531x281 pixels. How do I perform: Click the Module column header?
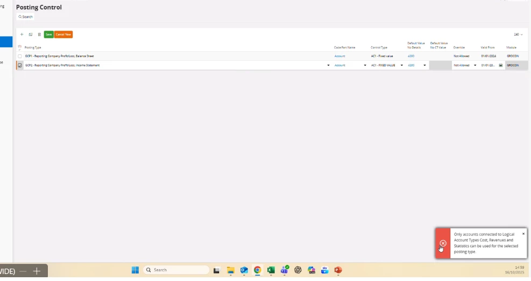[x=511, y=47]
